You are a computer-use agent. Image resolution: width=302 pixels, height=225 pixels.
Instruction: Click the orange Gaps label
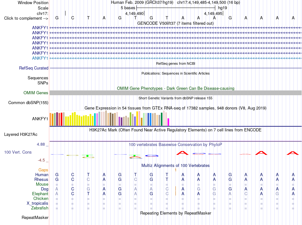coord(43,170)
